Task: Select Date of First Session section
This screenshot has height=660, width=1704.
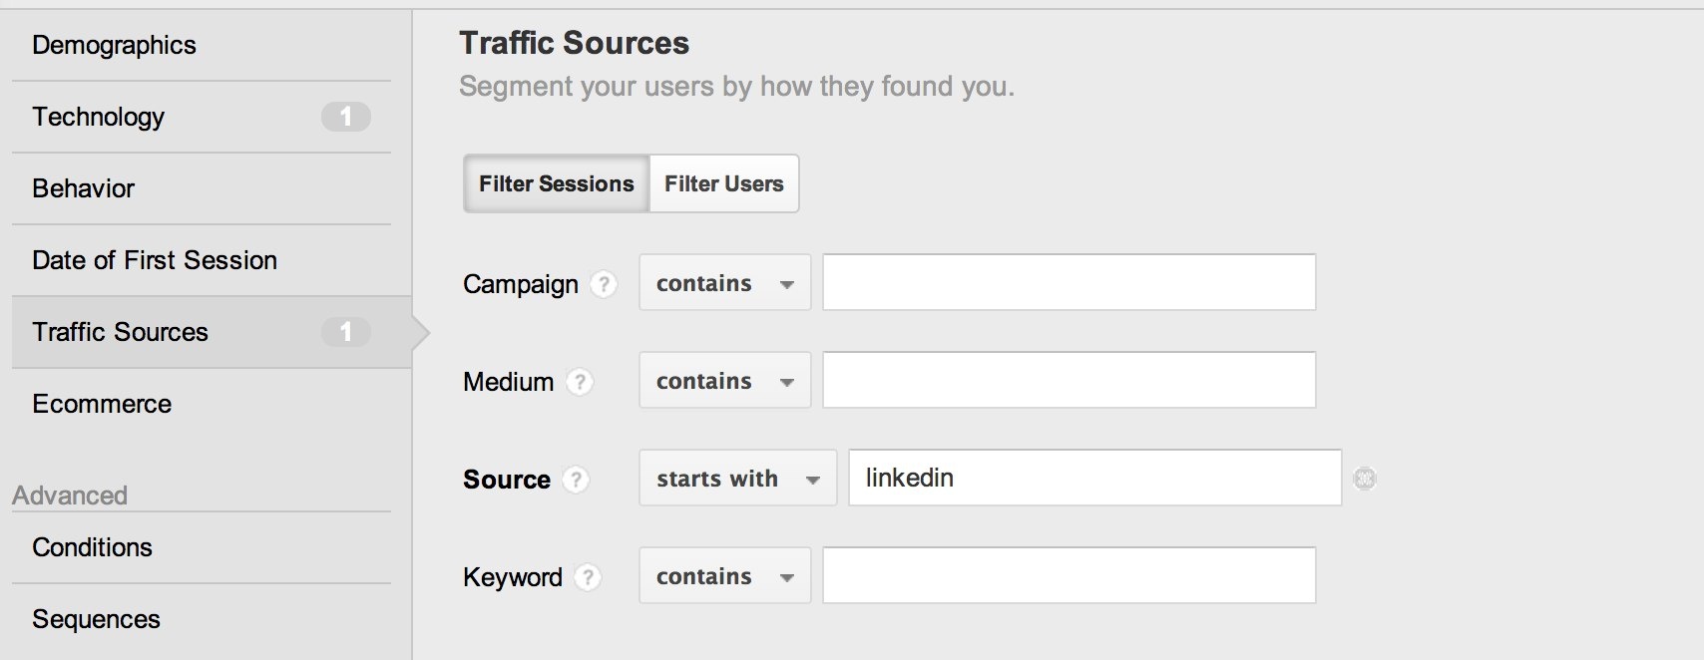Action: pyautogui.click(x=155, y=260)
